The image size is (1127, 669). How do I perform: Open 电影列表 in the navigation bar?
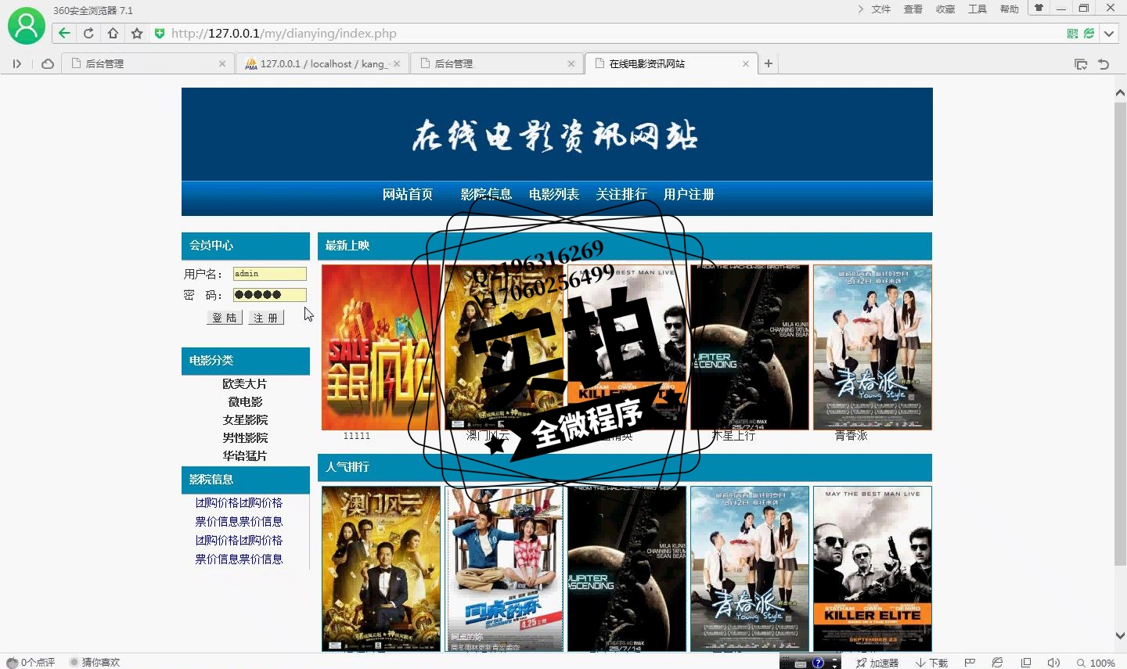[554, 194]
